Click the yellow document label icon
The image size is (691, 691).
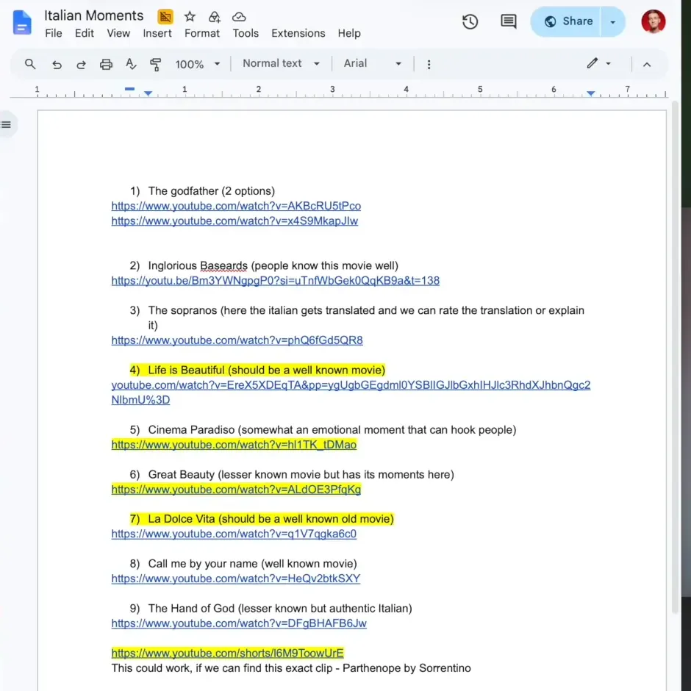click(x=165, y=17)
